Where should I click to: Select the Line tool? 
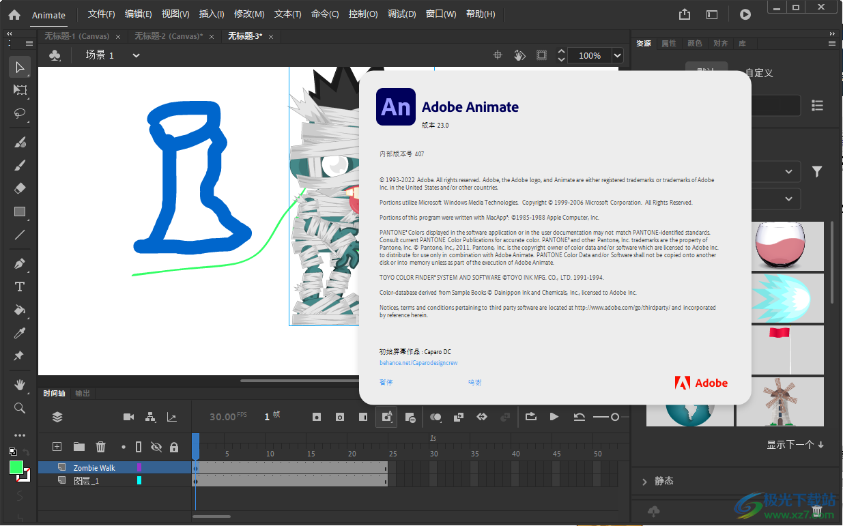click(20, 235)
